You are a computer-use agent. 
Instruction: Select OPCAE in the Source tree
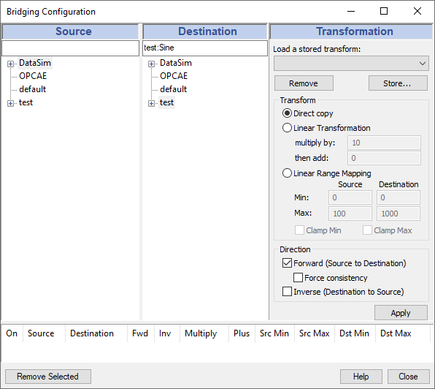point(33,76)
